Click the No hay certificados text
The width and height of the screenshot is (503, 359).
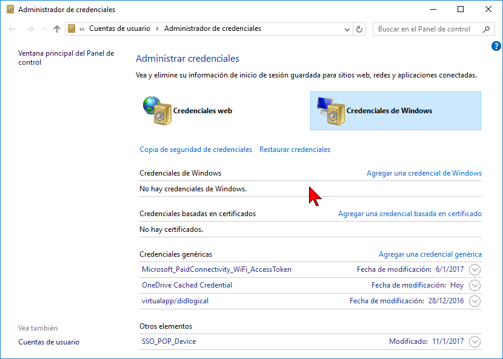pos(172,229)
